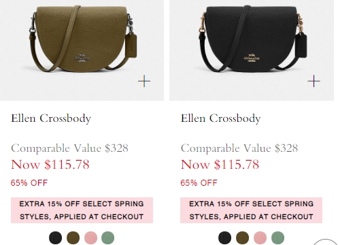Click left Ellen Crossbody product title
This screenshot has width=338, height=245.
pos(51,118)
